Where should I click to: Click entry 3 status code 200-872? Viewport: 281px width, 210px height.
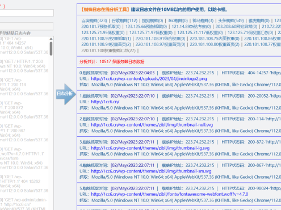coord(256,142)
